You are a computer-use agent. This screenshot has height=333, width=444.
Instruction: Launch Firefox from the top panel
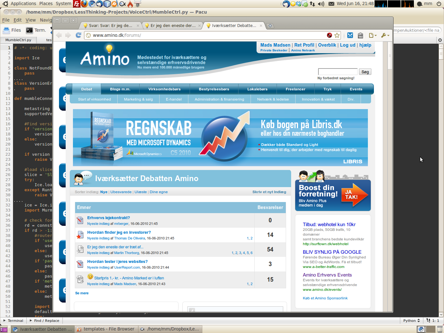84,4
